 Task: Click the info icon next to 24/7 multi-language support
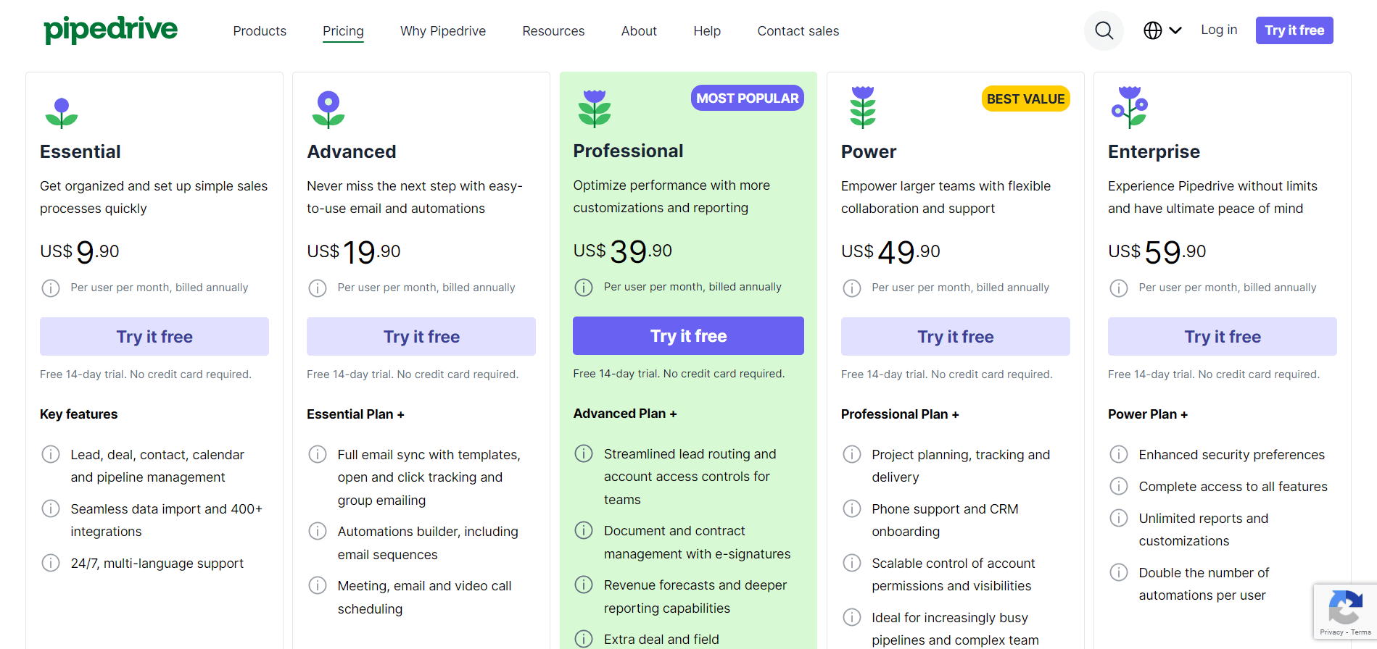pyautogui.click(x=50, y=563)
